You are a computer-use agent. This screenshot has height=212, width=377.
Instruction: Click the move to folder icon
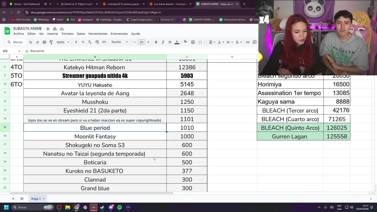(x=55, y=29)
